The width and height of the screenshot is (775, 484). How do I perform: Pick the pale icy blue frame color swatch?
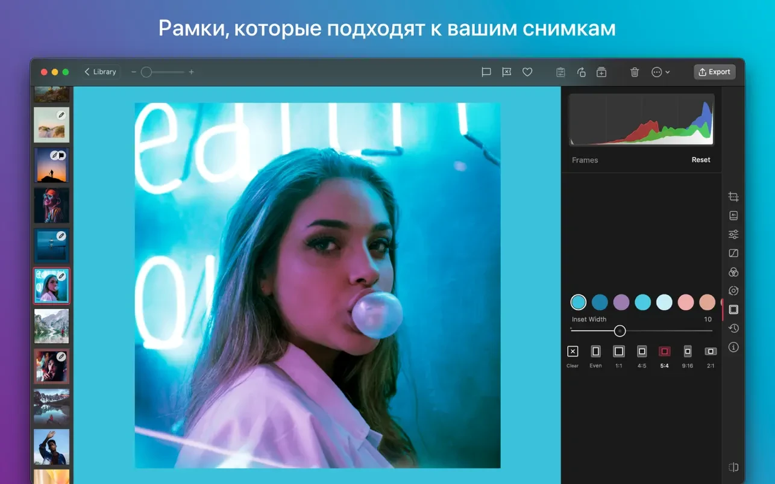click(664, 302)
